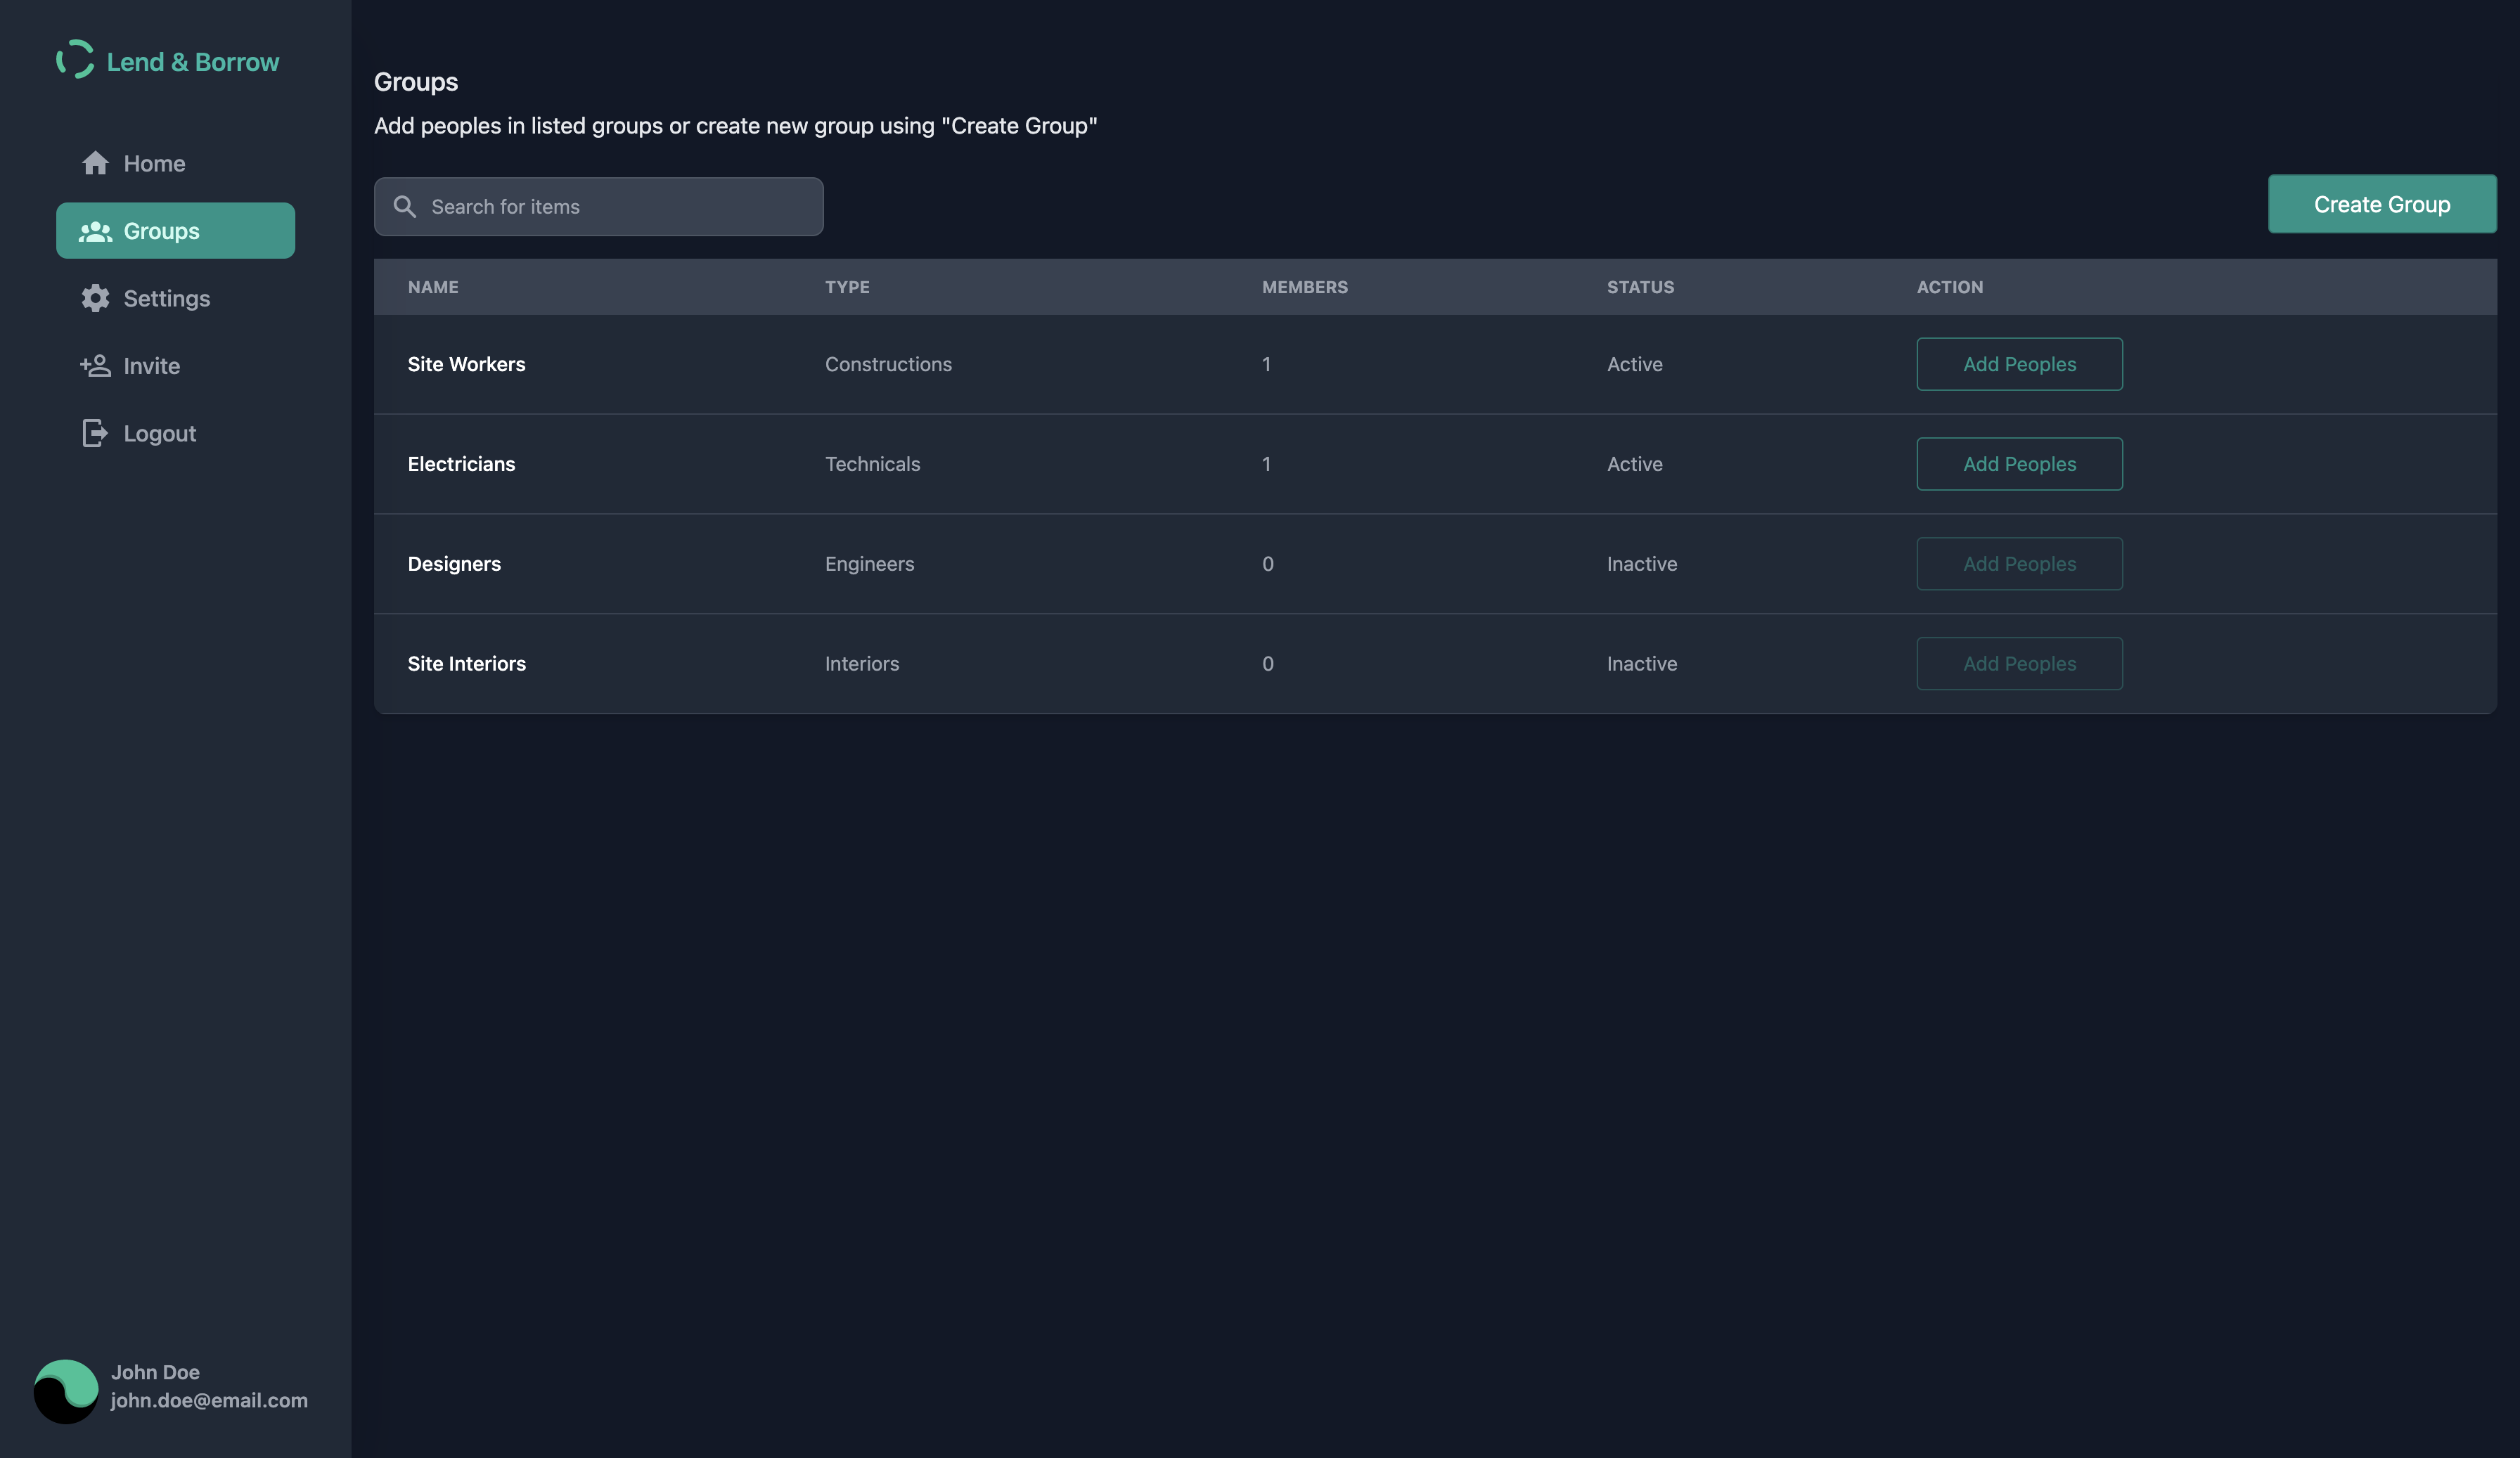Add peoples to Site Workers group

click(x=2019, y=364)
